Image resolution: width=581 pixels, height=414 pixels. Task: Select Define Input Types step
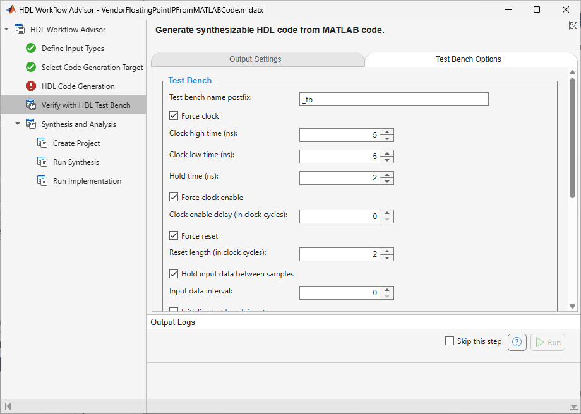(73, 49)
